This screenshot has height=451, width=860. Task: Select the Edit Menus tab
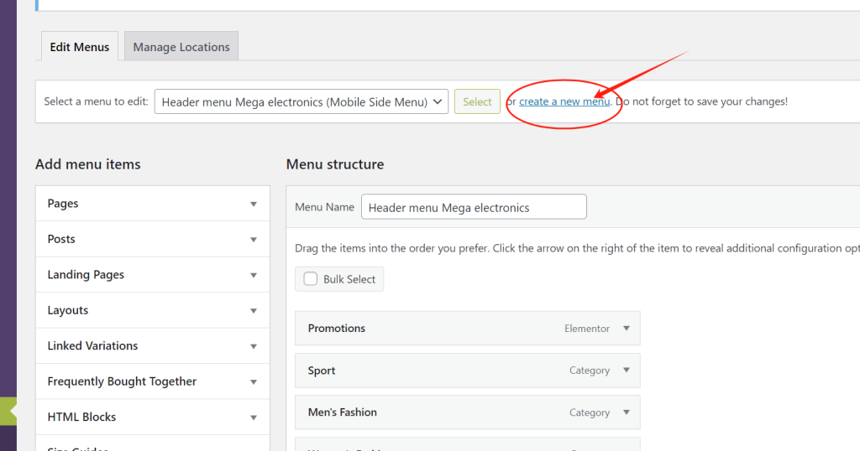point(80,47)
